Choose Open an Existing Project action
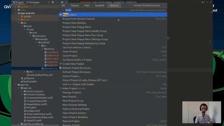 point(113,109)
